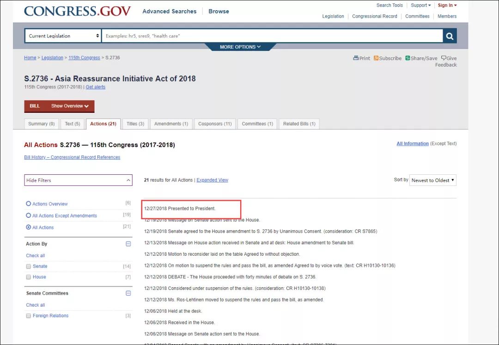Open the Sort by Newest to Oldest dropdown

tap(433, 180)
